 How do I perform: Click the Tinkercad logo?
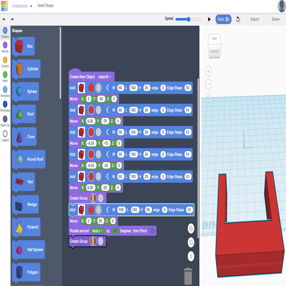[x=5, y=6]
